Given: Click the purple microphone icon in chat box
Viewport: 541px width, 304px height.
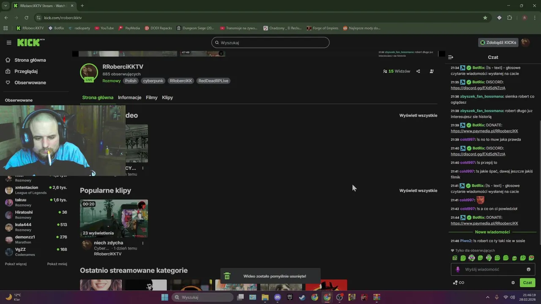Looking at the screenshot, I should (457, 269).
